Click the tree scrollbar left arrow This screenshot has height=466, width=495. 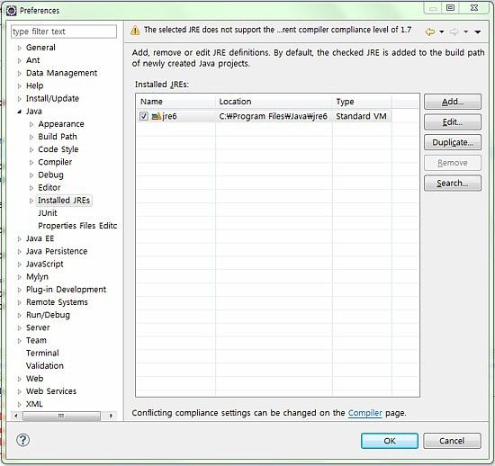click(16, 416)
